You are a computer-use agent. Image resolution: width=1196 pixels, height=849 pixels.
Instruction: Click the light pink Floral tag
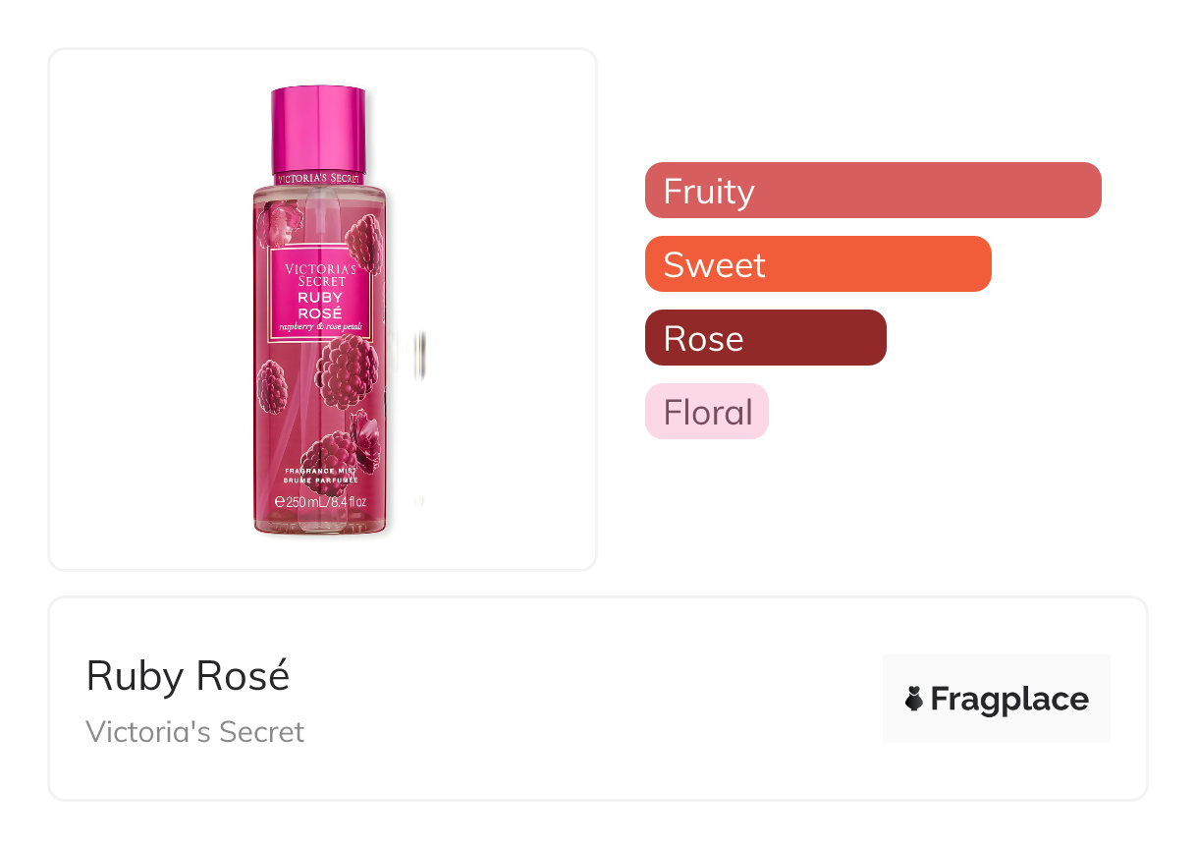tap(707, 412)
